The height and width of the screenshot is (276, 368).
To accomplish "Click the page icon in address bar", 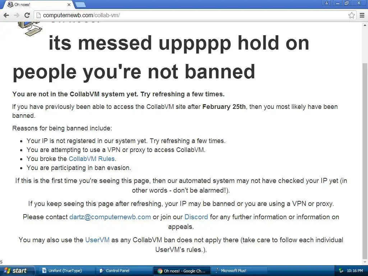I will (x=38, y=15).
